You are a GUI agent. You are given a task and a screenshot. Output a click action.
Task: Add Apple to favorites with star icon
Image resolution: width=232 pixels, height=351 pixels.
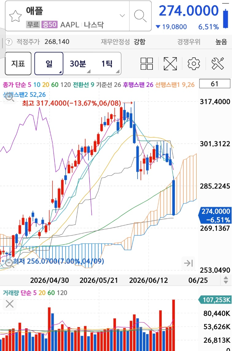(15, 16)
